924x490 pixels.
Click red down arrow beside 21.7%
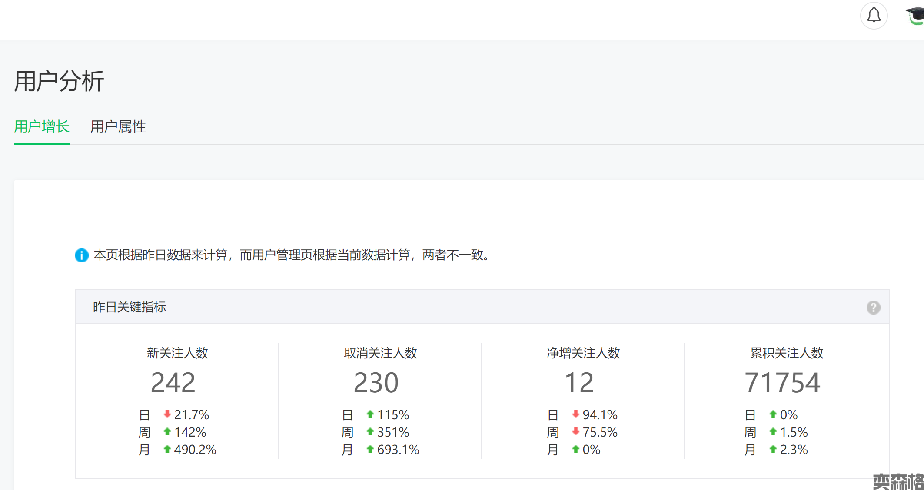[167, 414]
